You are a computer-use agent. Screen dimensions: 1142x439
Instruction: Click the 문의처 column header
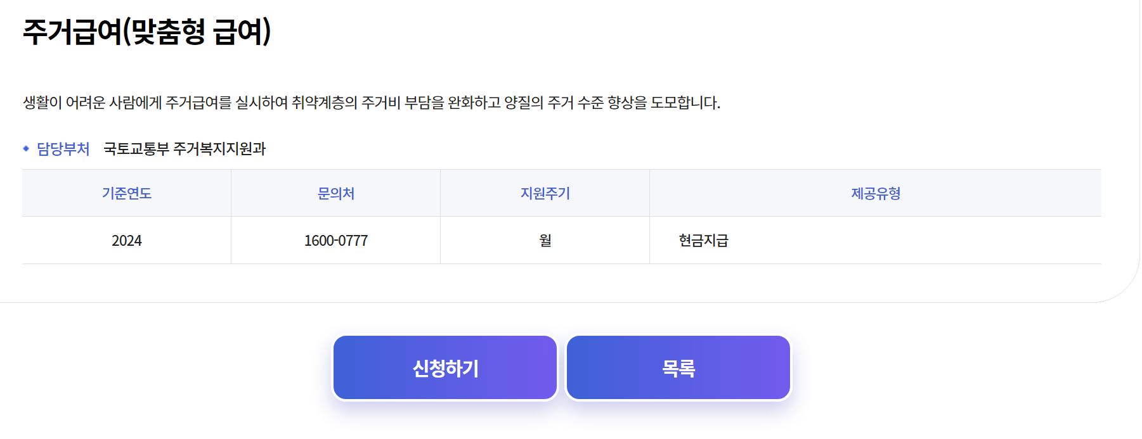pos(335,193)
